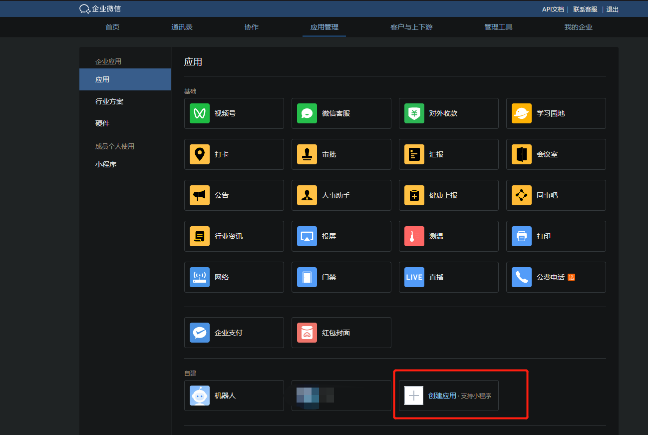Switch to the 管理工具 tab
Screen dimensions: 648x435
pyautogui.click(x=498, y=27)
